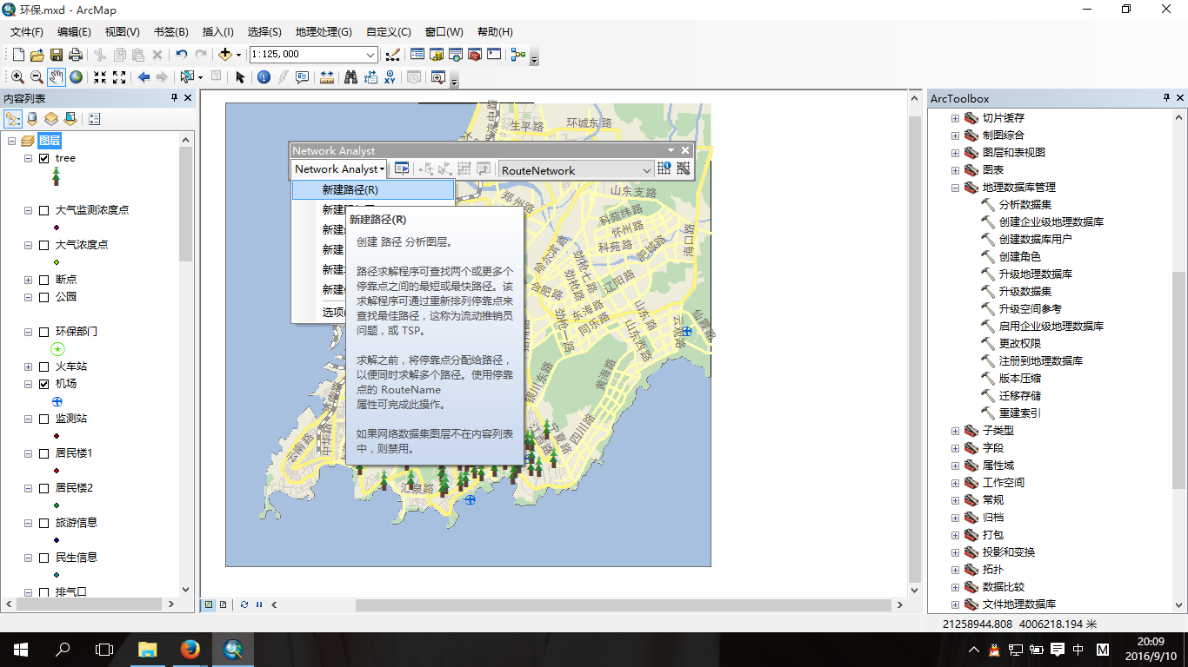Select the Zoom Out tool

pyautogui.click(x=37, y=77)
